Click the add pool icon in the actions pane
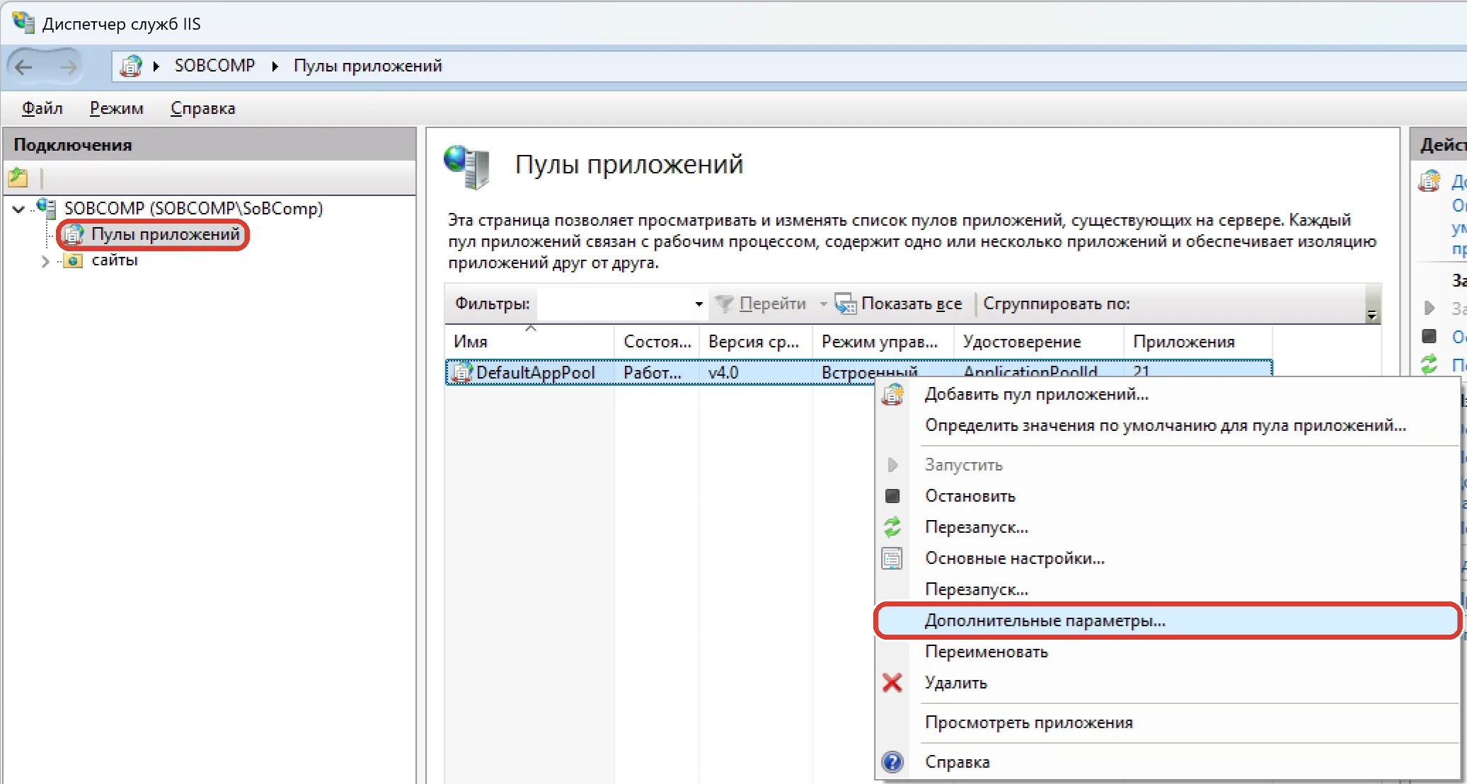 pos(1429,181)
